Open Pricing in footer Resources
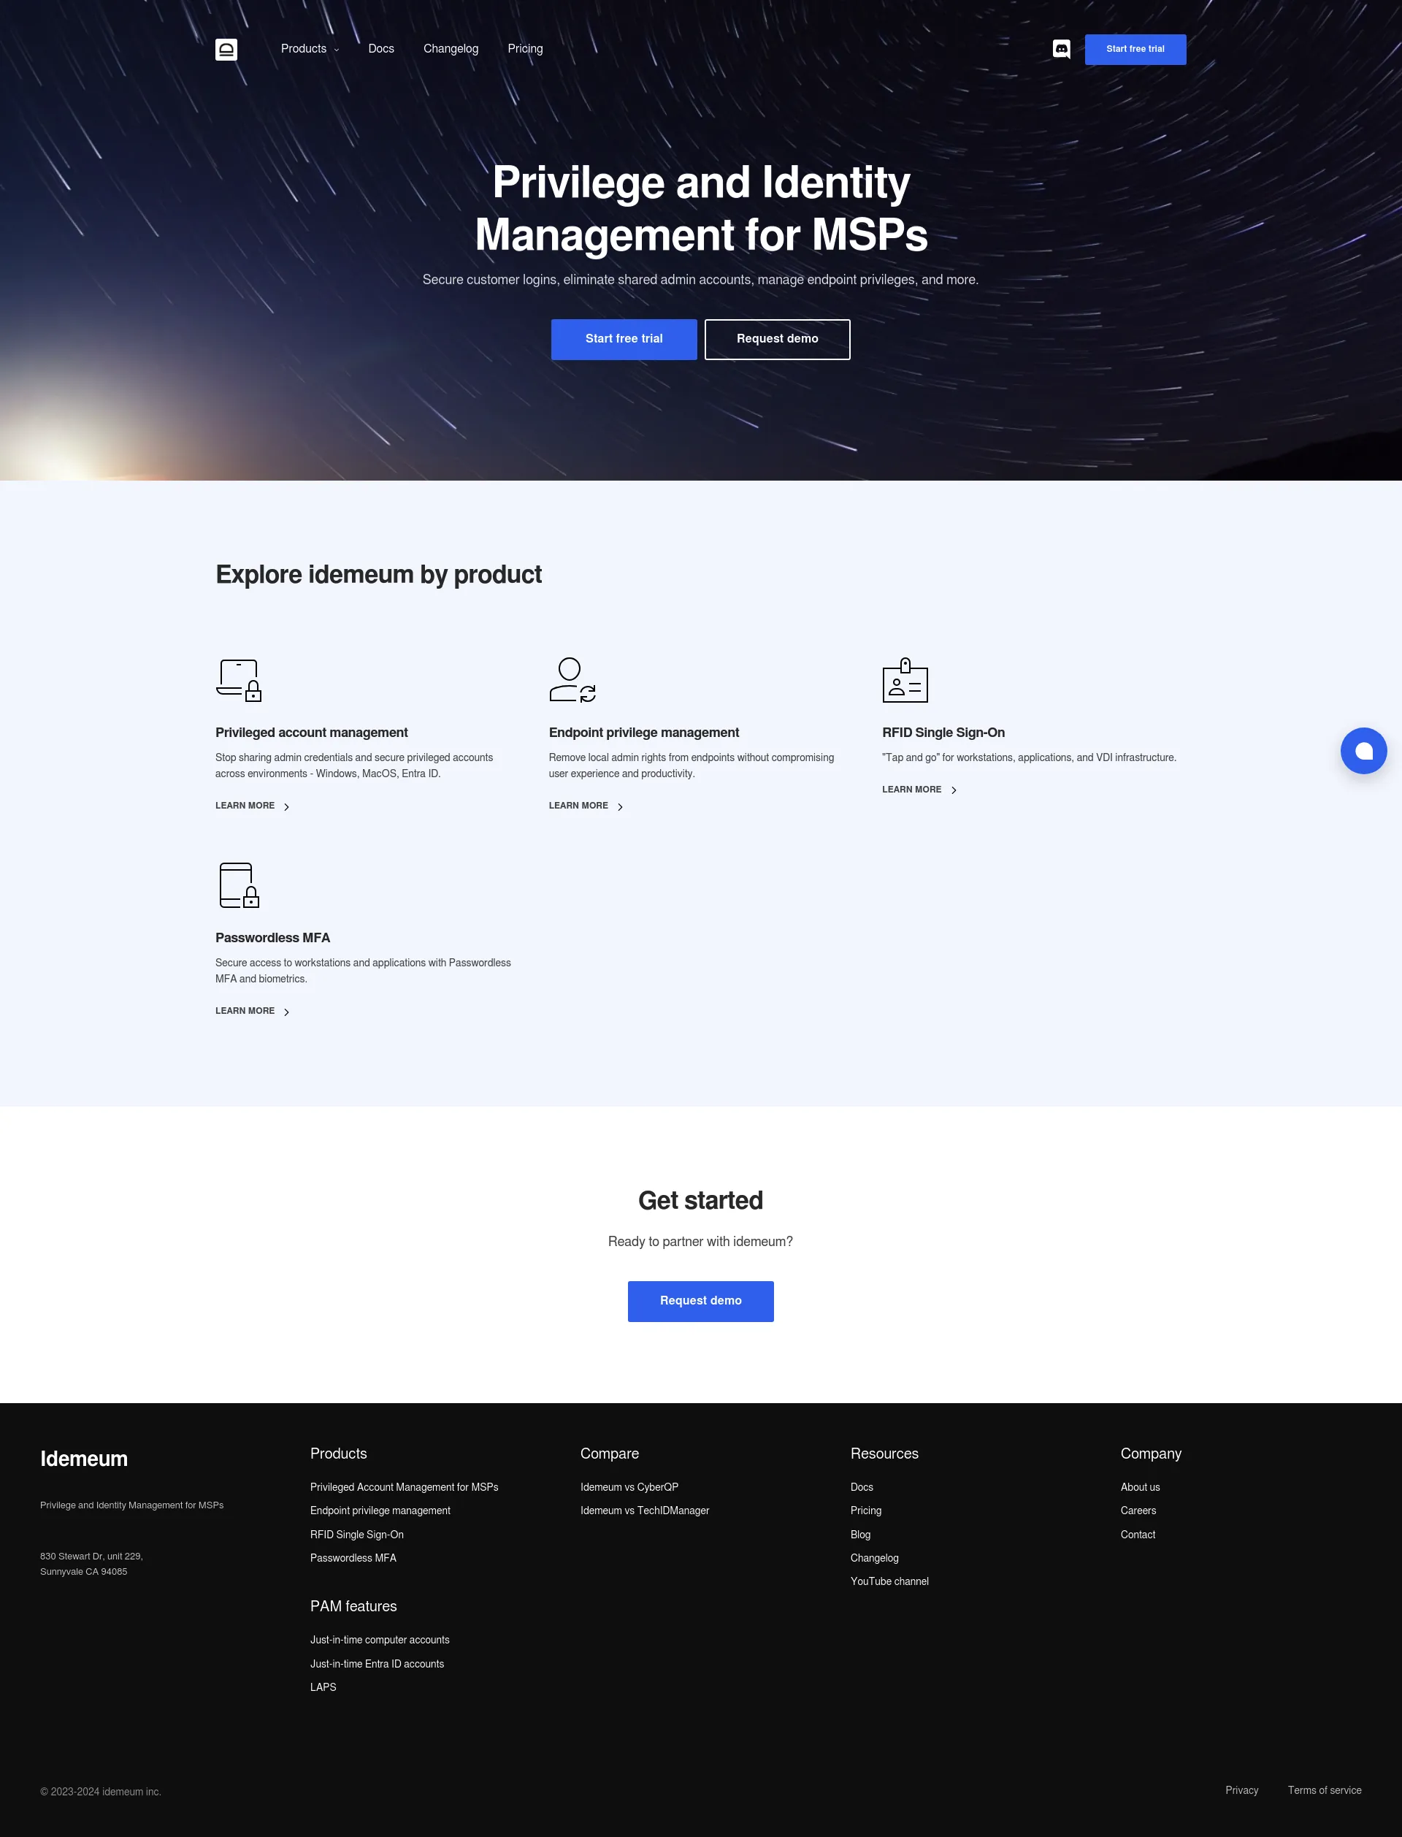Screen dimensions: 1402x1837 click(865, 1511)
